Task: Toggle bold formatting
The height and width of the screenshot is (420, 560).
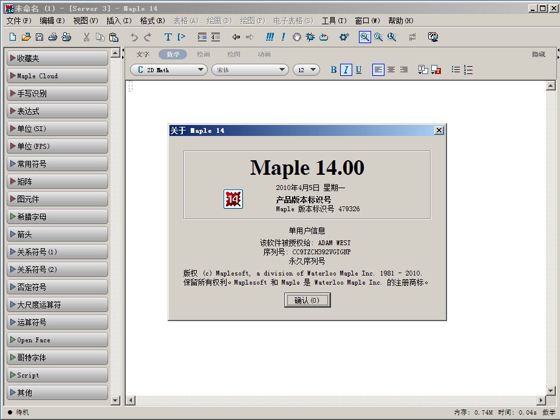Action: [x=333, y=70]
